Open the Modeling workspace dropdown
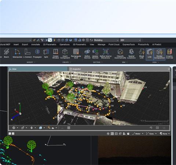This screenshot has height=165, width=176. tap(106, 40)
